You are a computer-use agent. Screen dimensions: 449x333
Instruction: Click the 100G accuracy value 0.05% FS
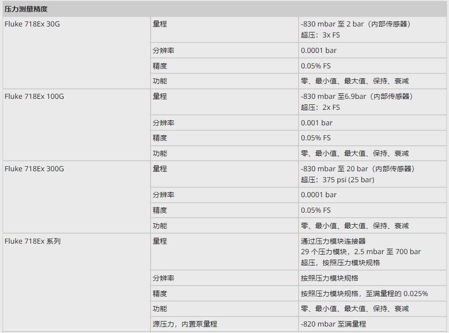pos(315,138)
